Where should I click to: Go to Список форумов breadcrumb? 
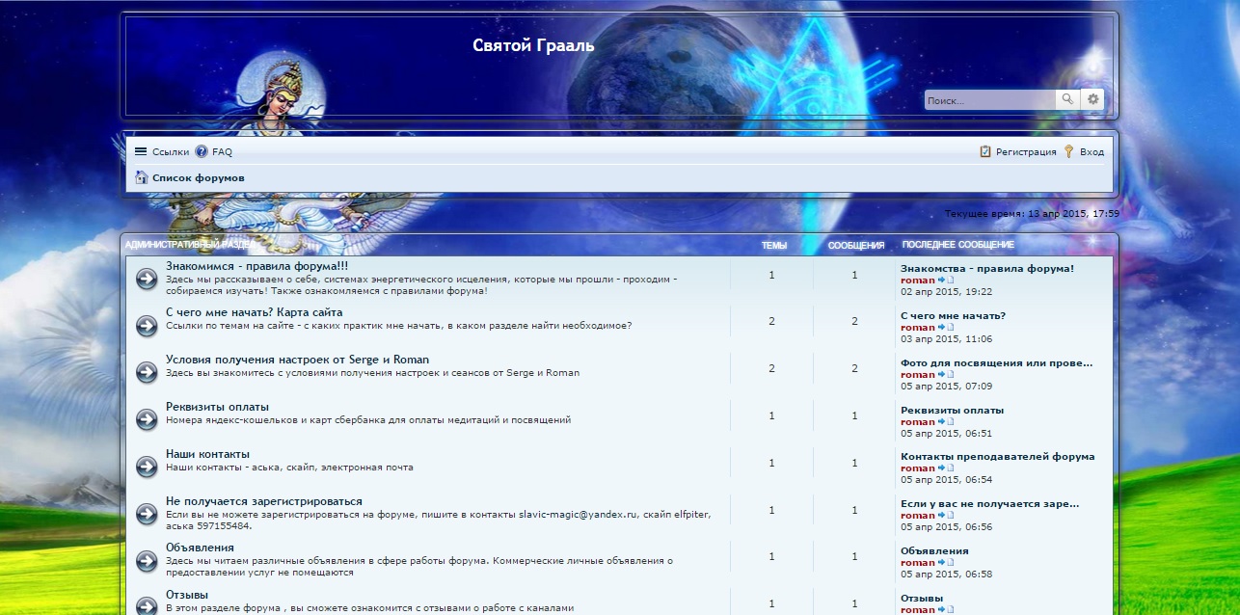[x=199, y=177]
